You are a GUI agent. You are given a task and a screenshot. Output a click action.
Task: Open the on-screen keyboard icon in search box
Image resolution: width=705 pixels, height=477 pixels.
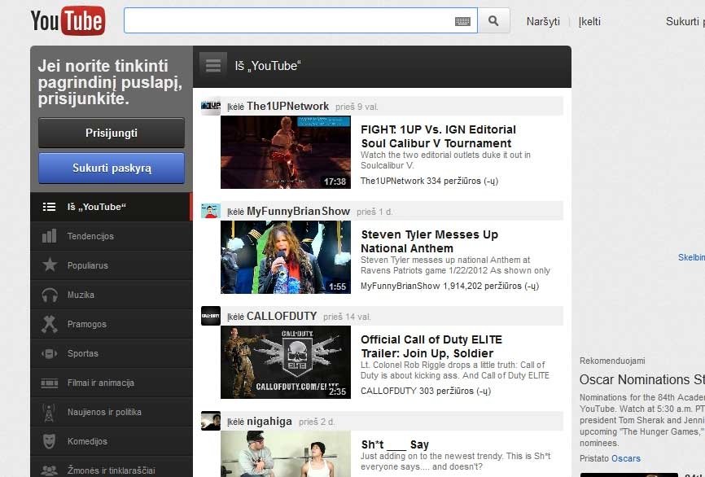pos(462,21)
